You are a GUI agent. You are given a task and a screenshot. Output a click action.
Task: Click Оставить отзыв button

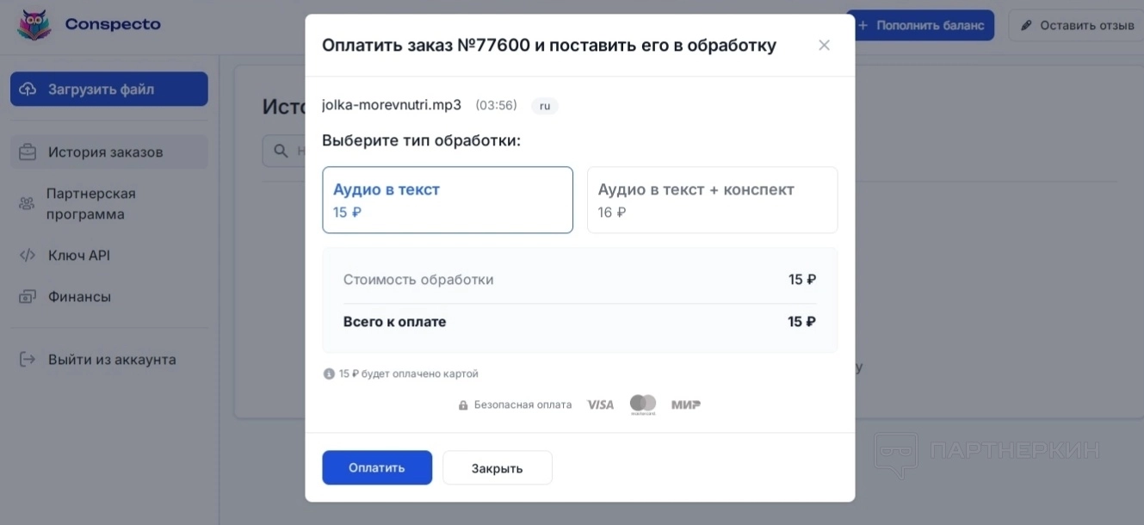(1077, 25)
